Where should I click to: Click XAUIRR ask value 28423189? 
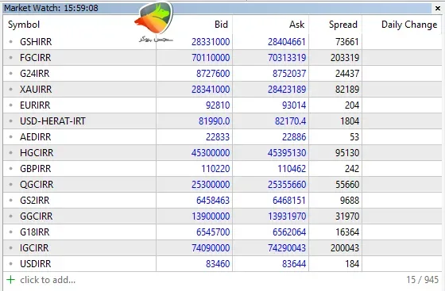tap(287, 90)
